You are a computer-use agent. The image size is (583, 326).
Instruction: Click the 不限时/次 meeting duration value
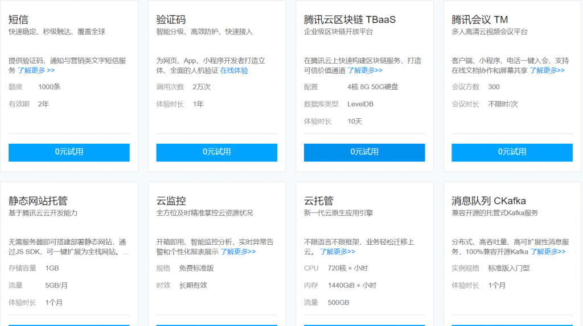[x=503, y=104]
